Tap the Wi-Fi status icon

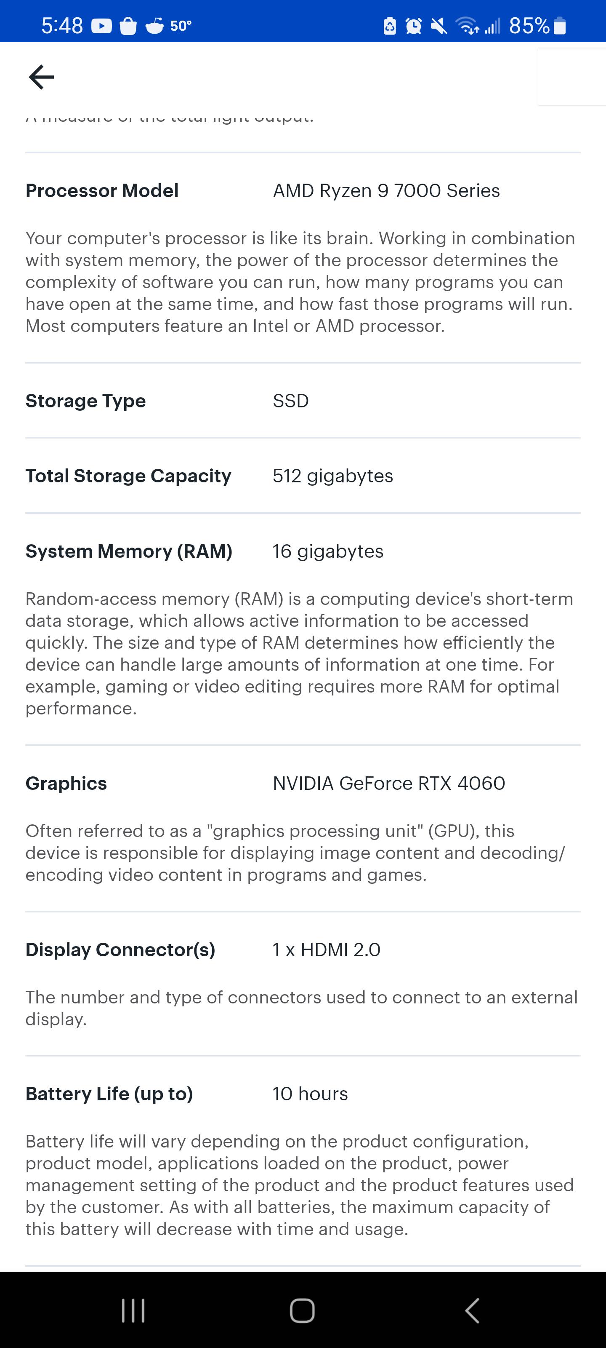coord(466,26)
